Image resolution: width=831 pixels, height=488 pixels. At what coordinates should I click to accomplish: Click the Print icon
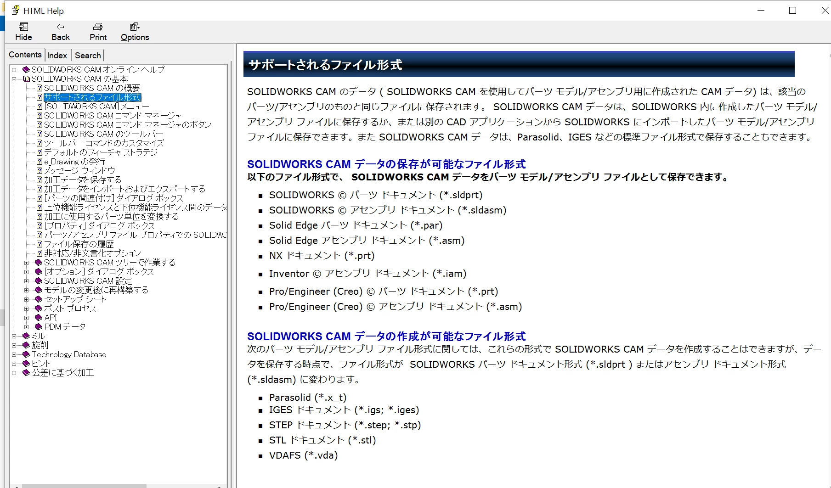coord(98,27)
